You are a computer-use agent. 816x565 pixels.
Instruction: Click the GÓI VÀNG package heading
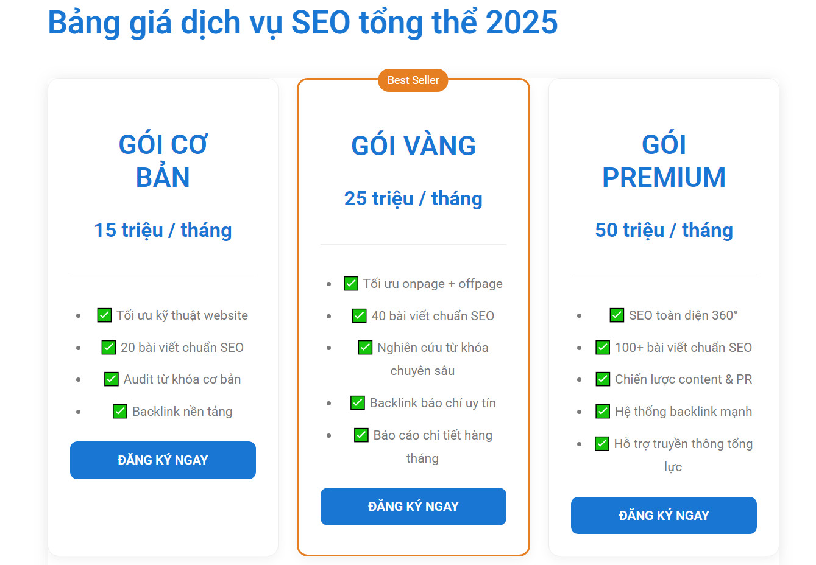click(x=413, y=146)
